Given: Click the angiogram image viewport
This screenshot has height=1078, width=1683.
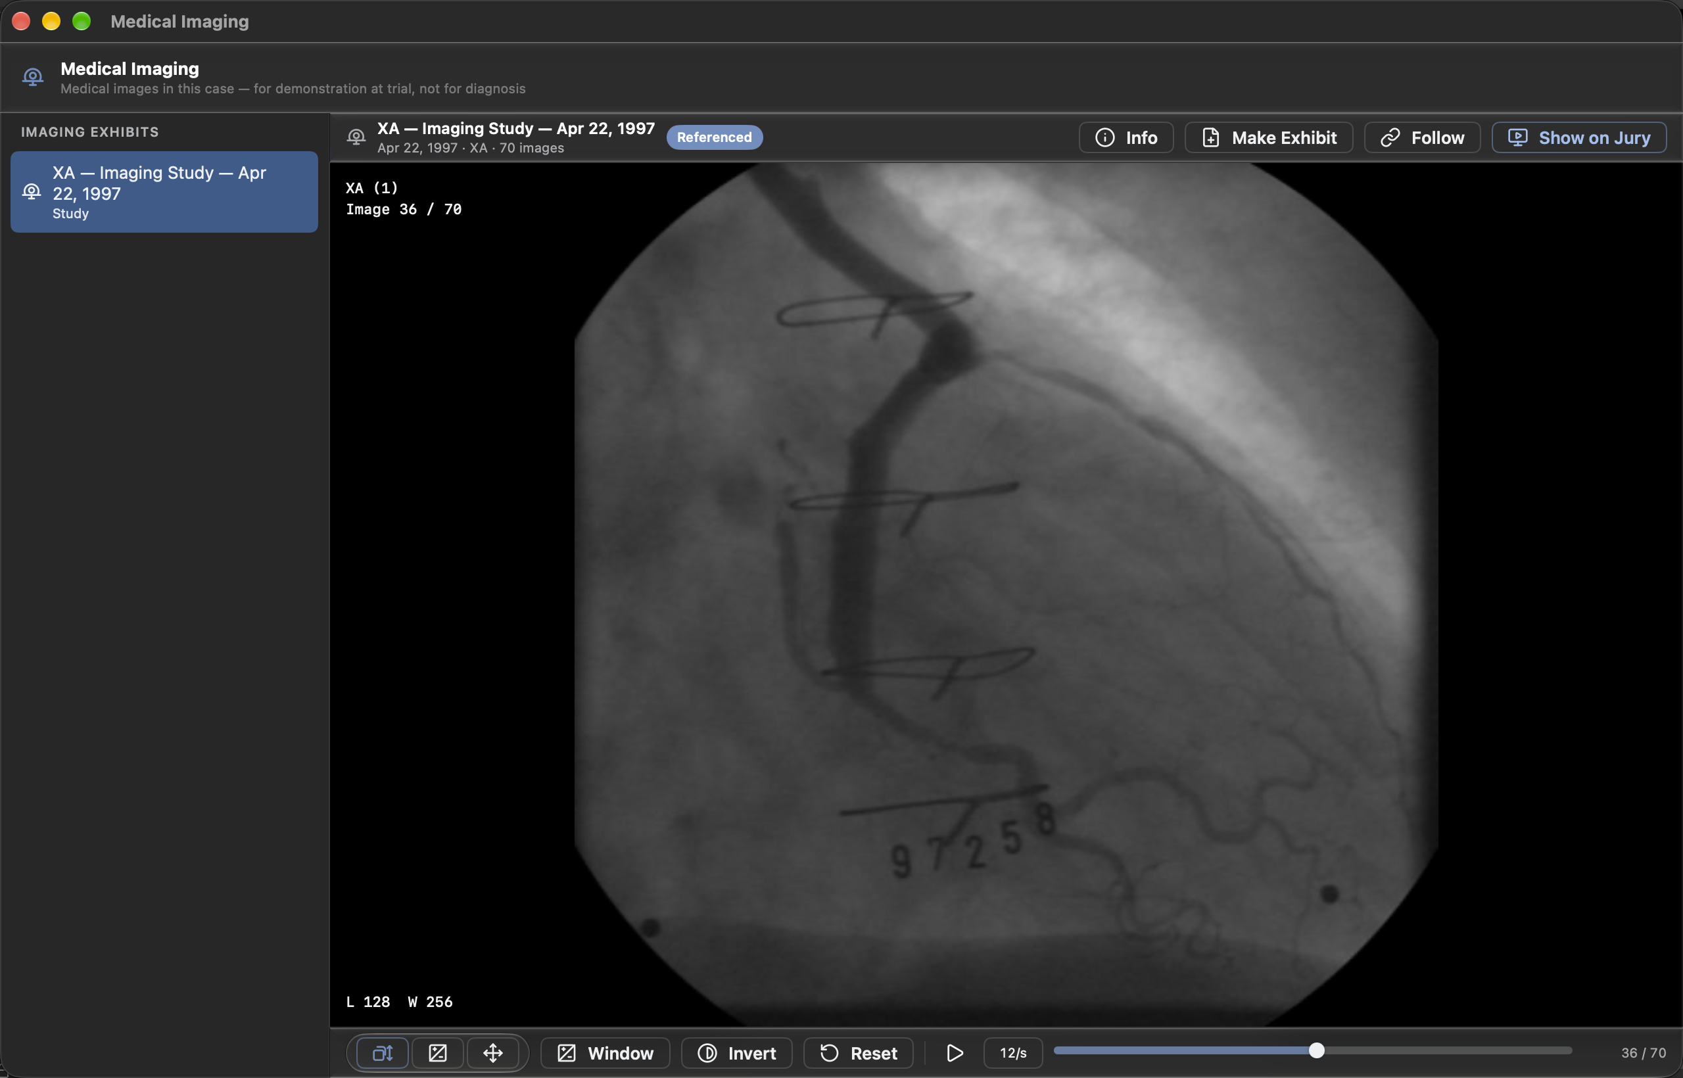Looking at the screenshot, I should coord(1006,594).
